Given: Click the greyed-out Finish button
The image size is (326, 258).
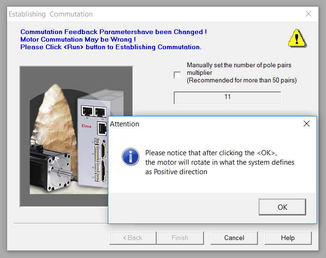Looking at the screenshot, I should pyautogui.click(x=180, y=238).
